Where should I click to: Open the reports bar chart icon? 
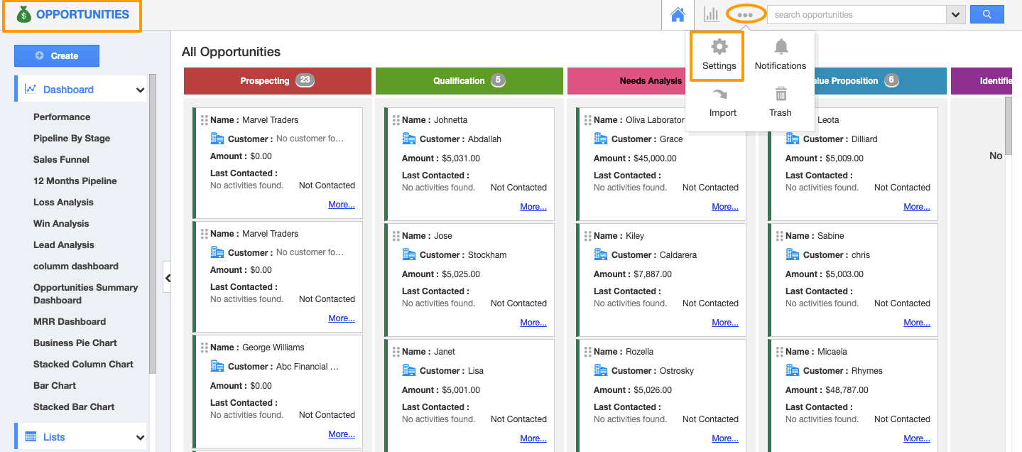(711, 14)
